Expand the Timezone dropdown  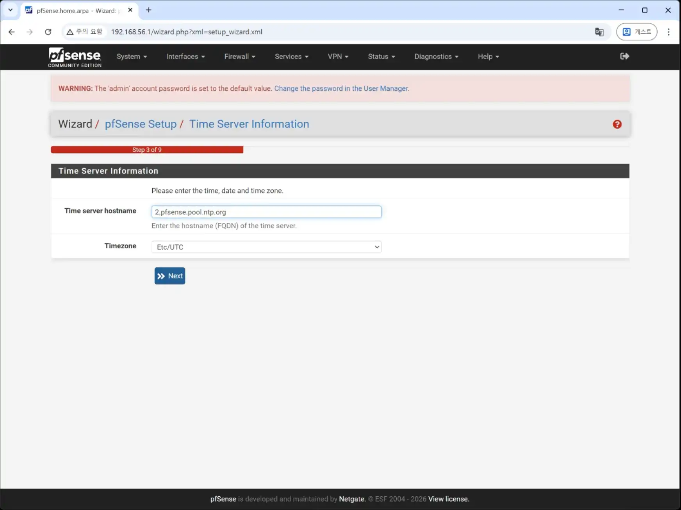[266, 247]
